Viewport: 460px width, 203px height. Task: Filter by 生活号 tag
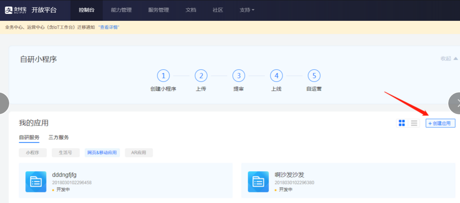(66, 153)
